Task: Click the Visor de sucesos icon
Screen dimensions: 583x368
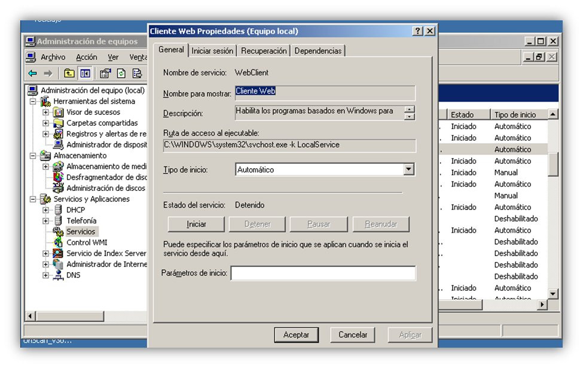Action: (58, 112)
